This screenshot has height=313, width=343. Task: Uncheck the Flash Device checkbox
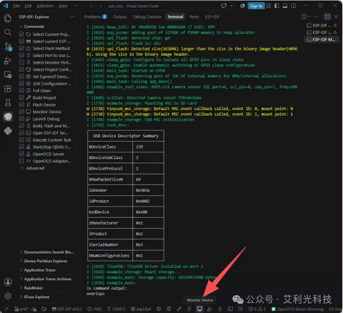pos(21,105)
